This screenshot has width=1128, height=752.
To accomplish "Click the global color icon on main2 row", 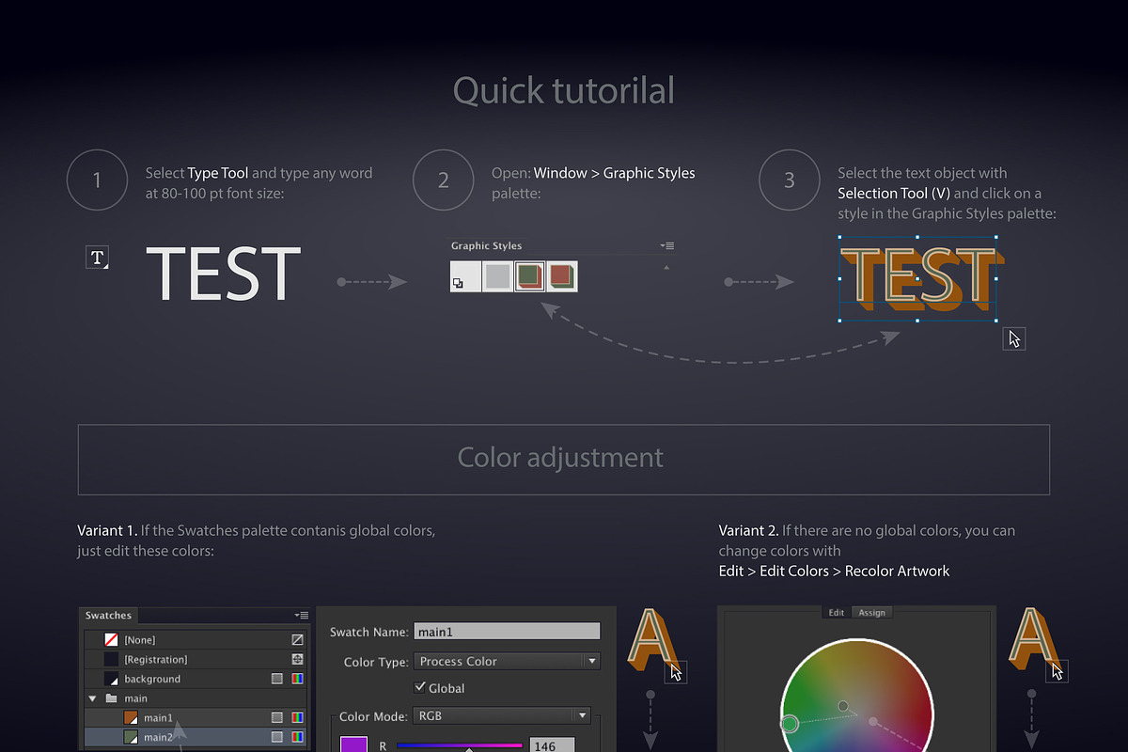I will (x=277, y=738).
